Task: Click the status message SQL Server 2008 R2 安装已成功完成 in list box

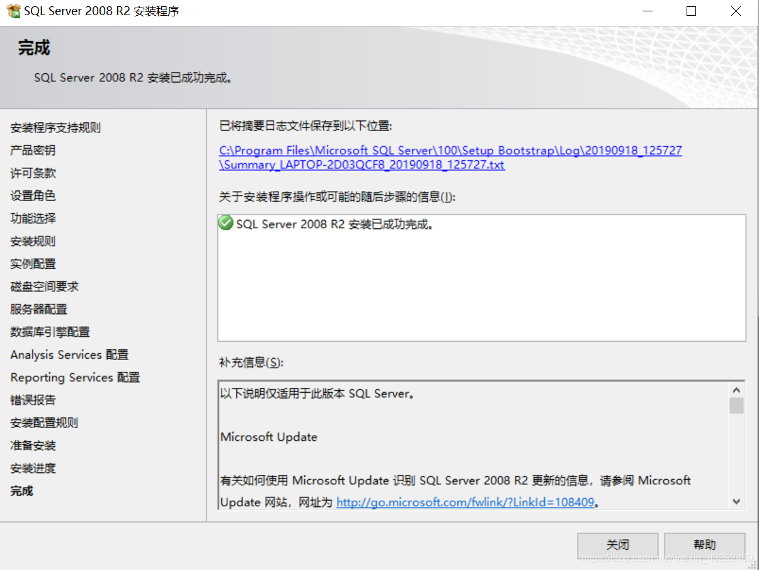Action: pos(335,224)
